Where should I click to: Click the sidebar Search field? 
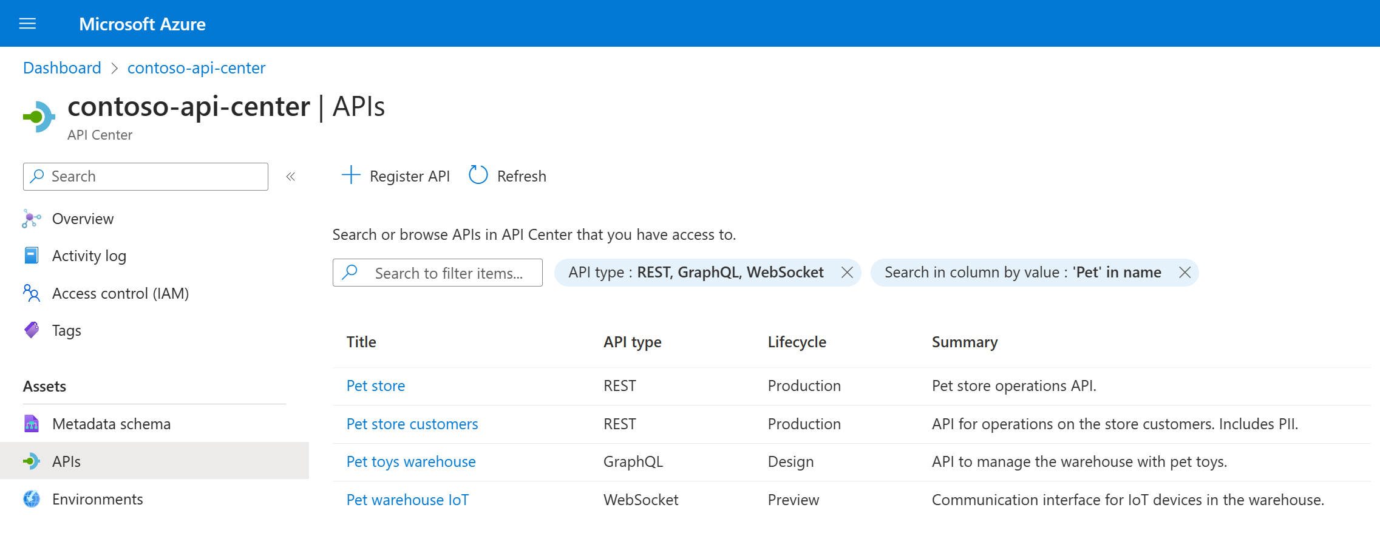146,177
